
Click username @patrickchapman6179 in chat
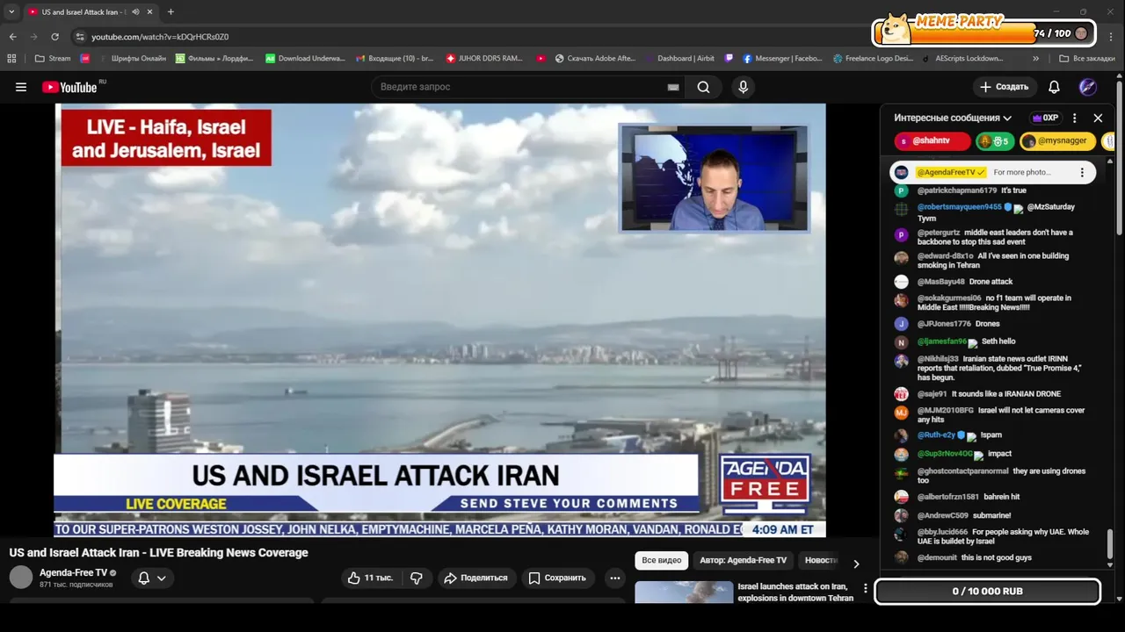coord(957,190)
